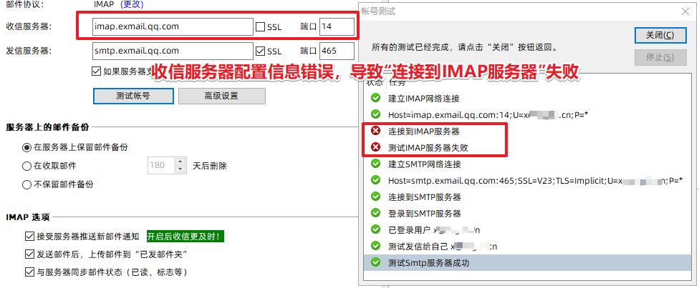Select the 连接到SMTP服务器 row
Screen dimensions: 699x288
coord(529,197)
